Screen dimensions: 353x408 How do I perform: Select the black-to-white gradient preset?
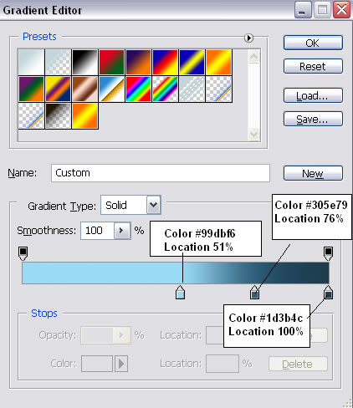[84, 62]
